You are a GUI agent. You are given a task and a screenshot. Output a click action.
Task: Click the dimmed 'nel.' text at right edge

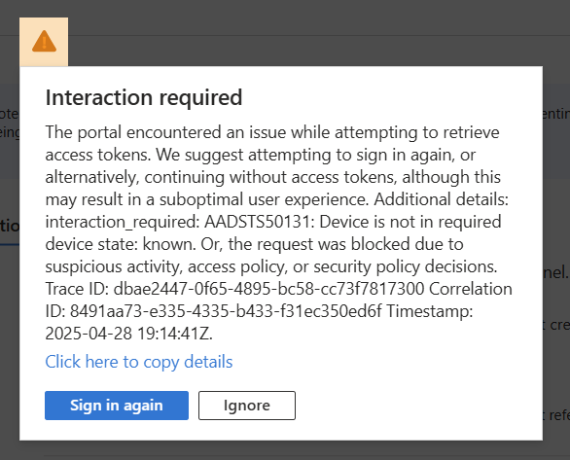(555, 272)
